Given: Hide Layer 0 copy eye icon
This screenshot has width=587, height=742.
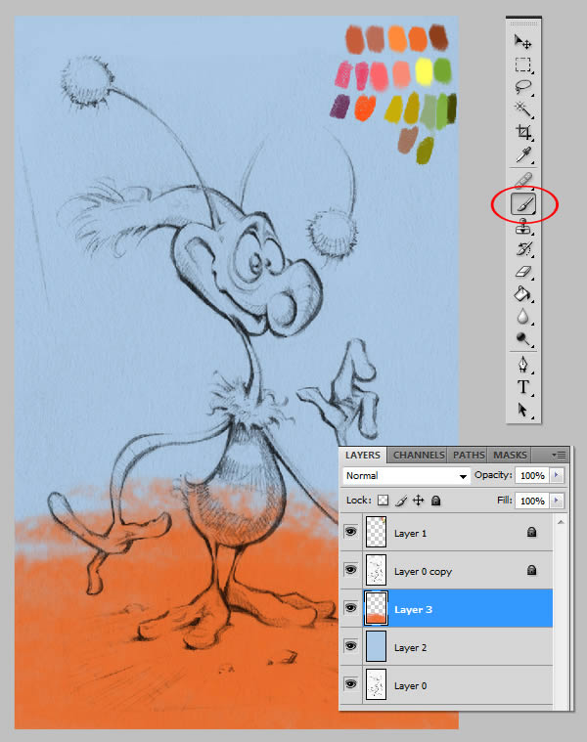Looking at the screenshot, I should pyautogui.click(x=351, y=570).
